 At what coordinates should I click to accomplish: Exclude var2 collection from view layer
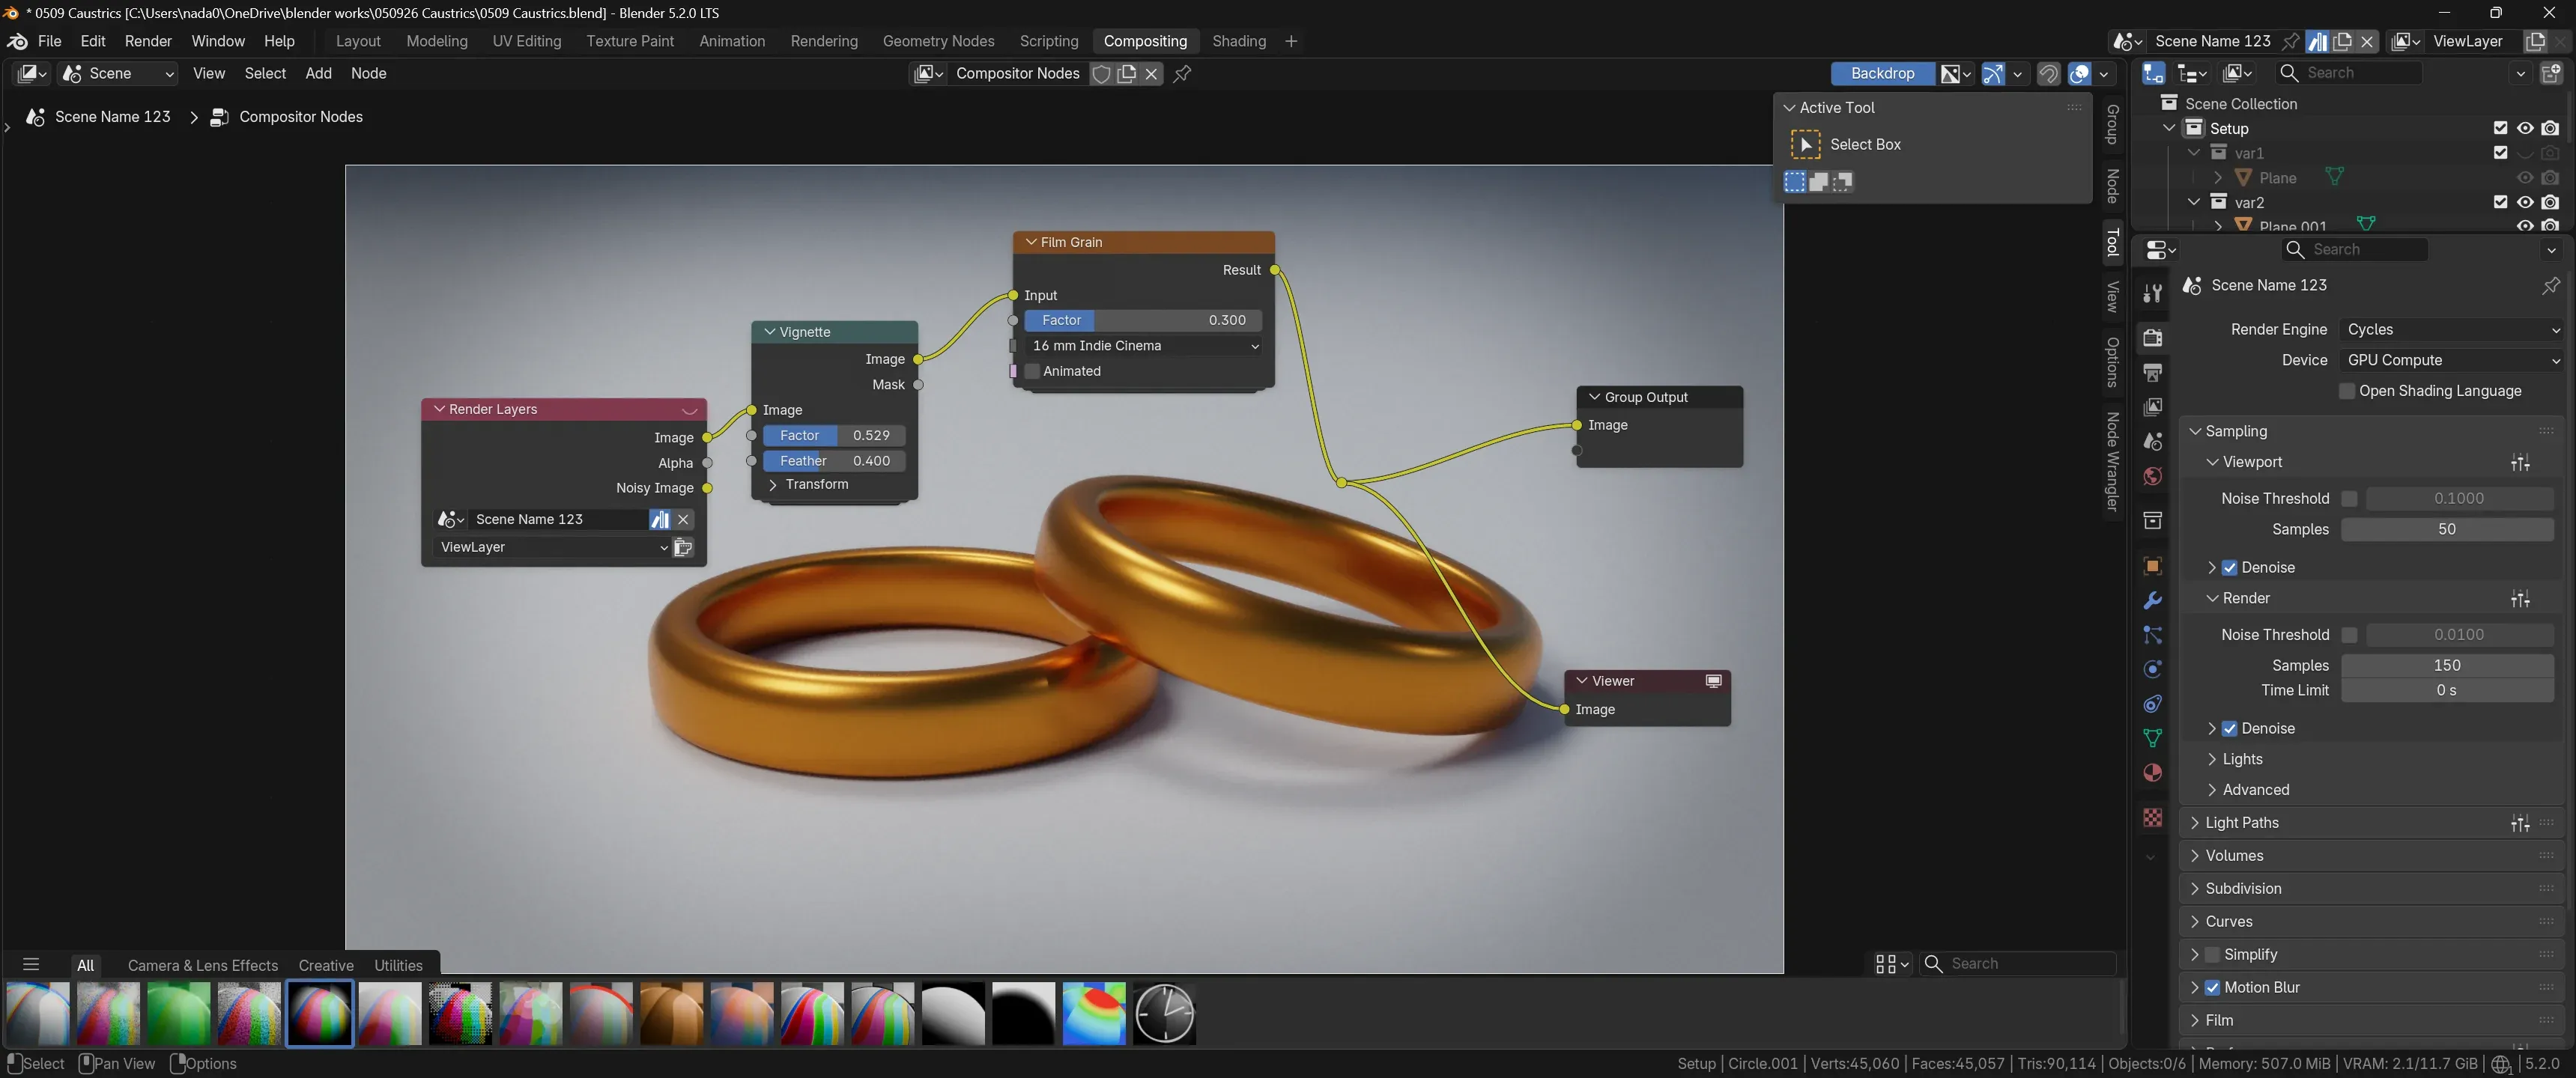pos(2500,202)
